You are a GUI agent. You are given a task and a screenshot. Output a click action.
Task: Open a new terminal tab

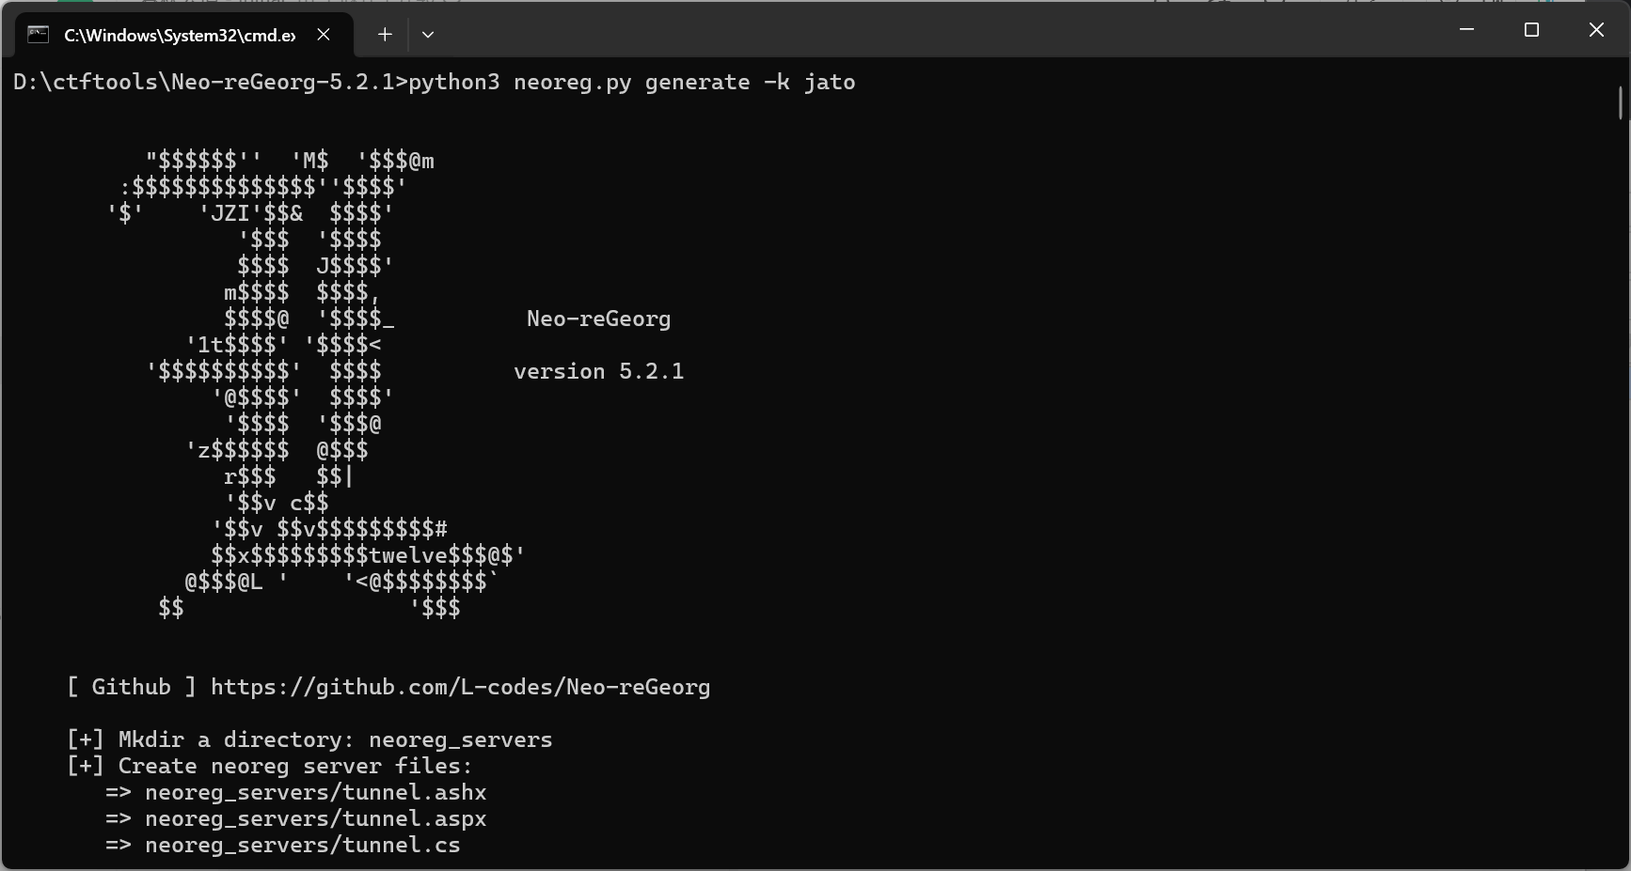click(385, 35)
